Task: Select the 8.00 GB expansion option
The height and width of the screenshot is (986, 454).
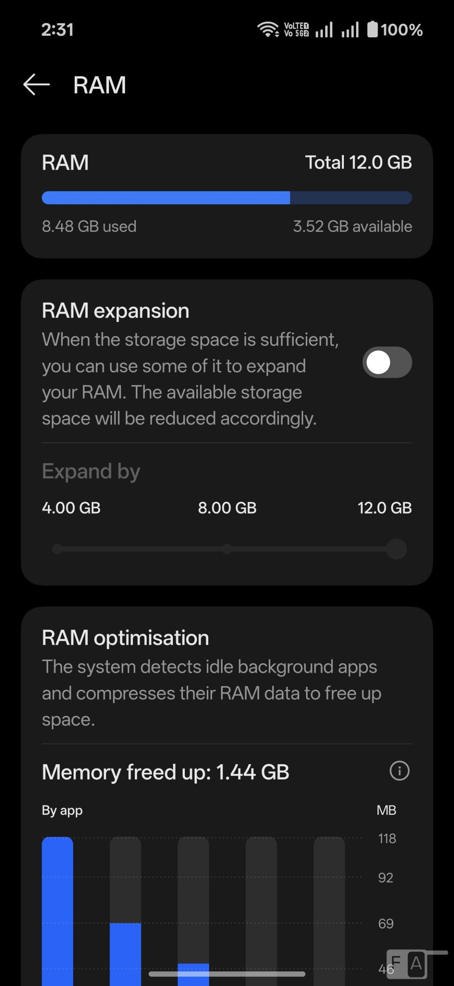Action: coord(227,508)
